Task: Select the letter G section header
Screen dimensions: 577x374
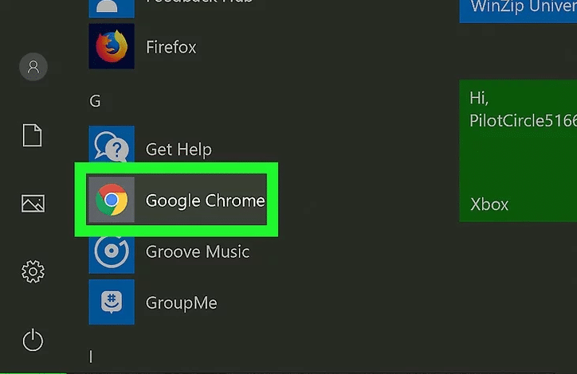Action: tap(95, 101)
